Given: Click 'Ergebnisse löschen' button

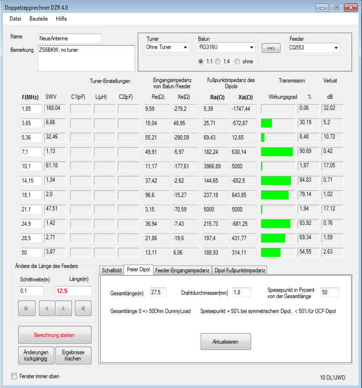Looking at the screenshot, I should [x=73, y=355].
